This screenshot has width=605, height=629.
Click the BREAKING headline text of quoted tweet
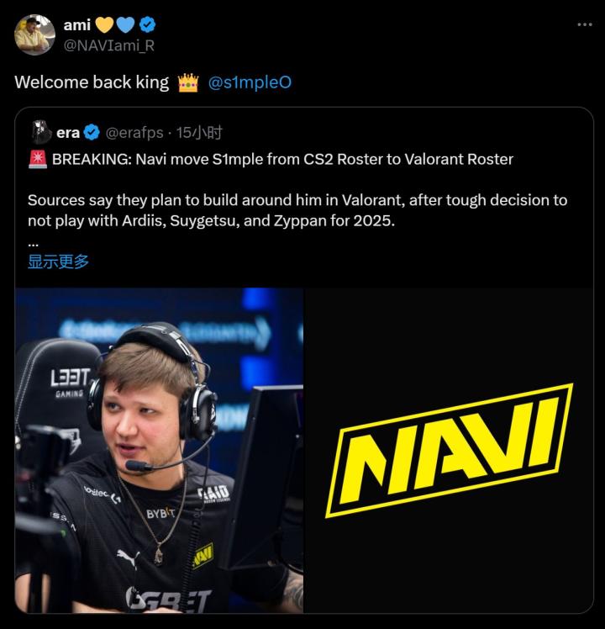click(x=282, y=160)
